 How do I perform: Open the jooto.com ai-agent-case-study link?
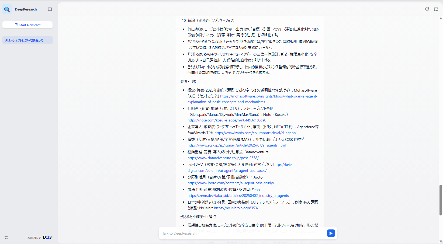click(x=231, y=183)
